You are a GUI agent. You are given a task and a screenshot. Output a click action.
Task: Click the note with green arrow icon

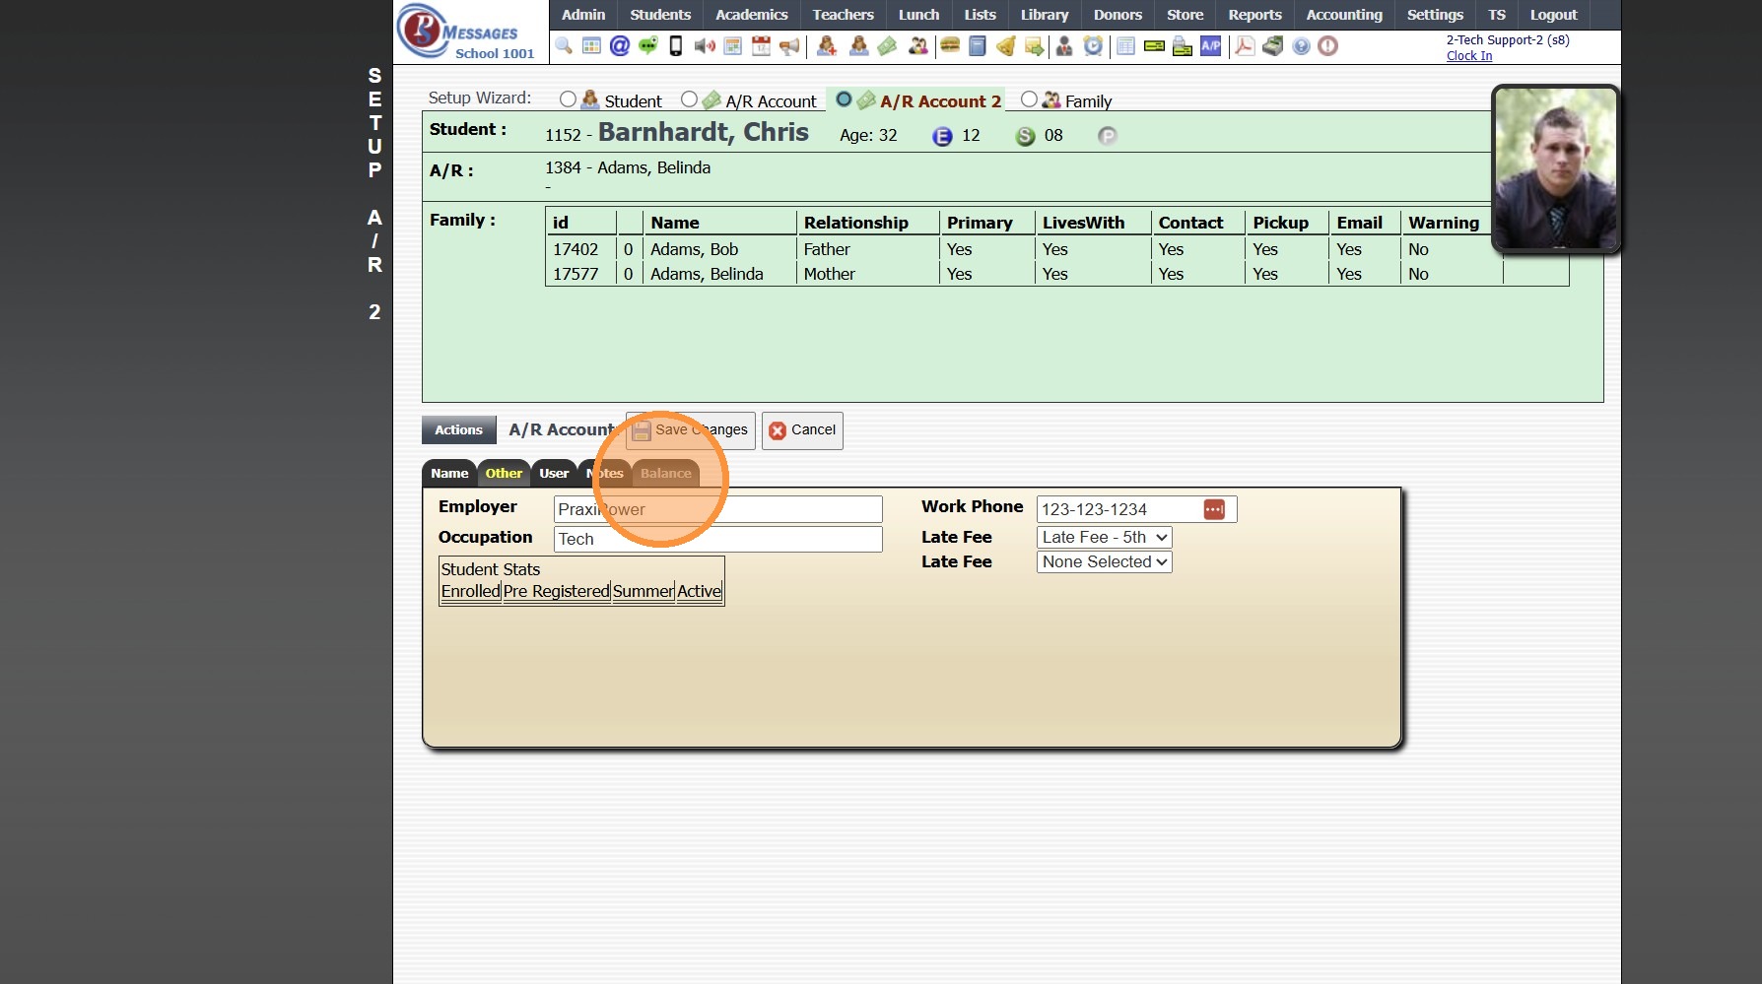click(1034, 46)
